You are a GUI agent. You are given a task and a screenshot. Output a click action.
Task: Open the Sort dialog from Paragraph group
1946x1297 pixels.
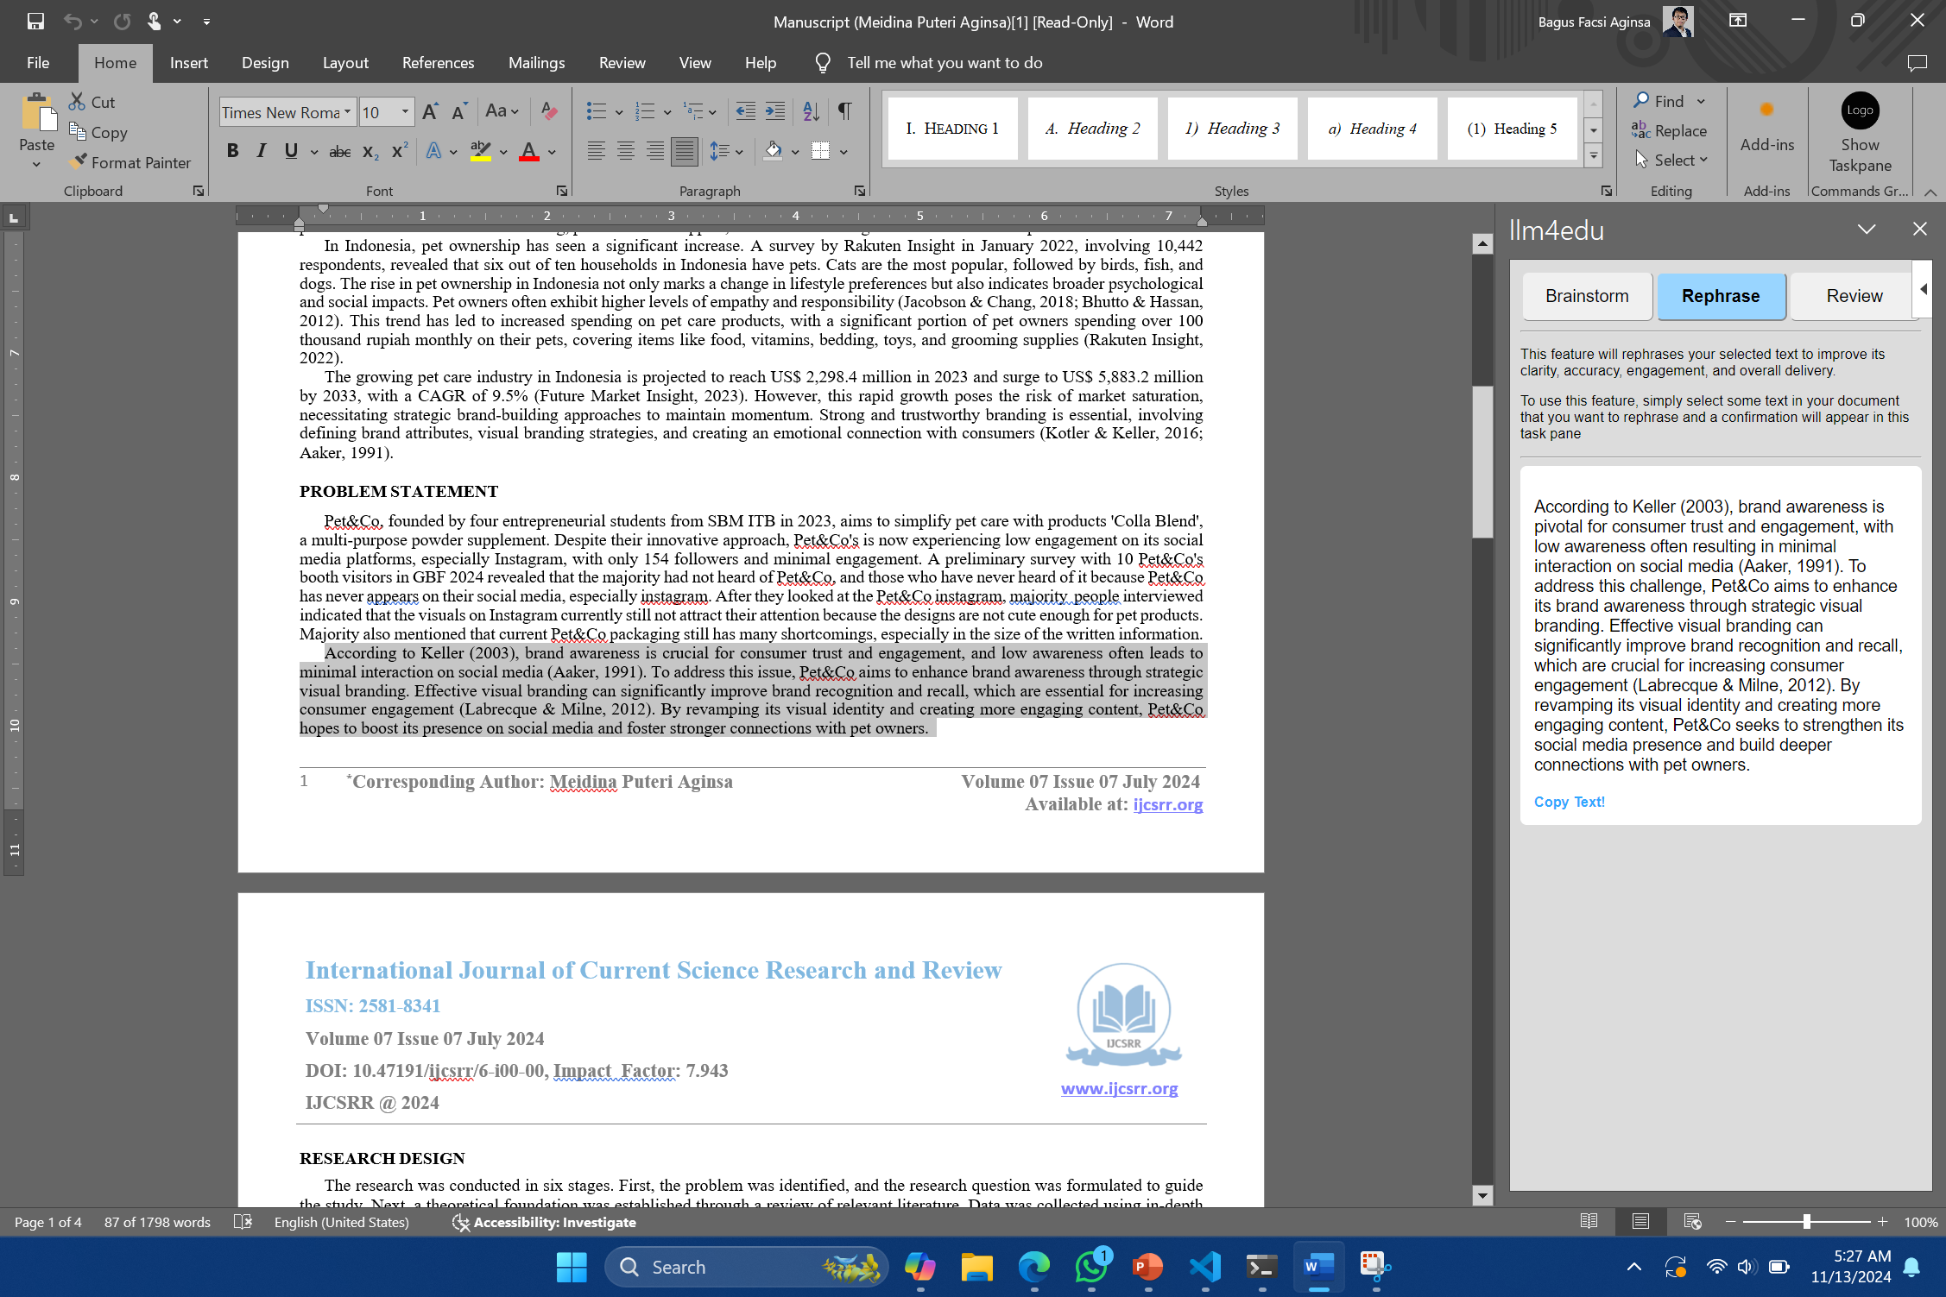pos(808,111)
